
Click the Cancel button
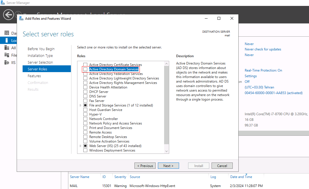(x=222, y=166)
